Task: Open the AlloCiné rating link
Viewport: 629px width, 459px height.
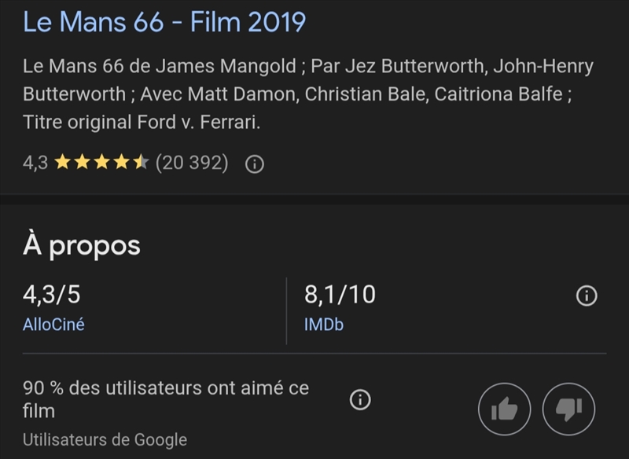Action: pos(53,325)
